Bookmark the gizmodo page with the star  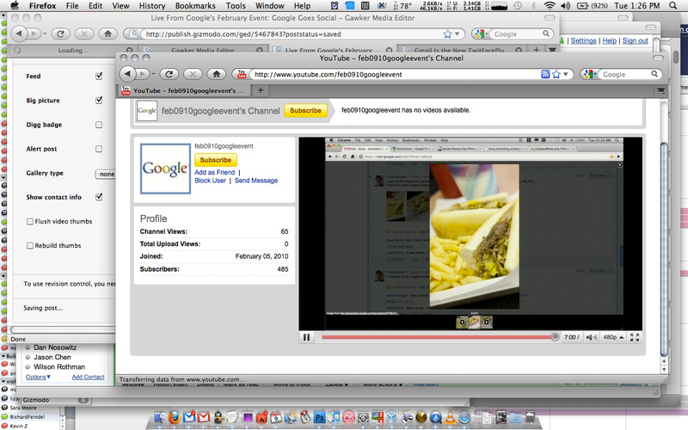[x=447, y=34]
